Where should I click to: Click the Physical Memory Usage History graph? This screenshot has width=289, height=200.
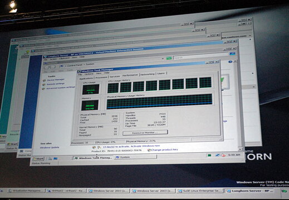[159, 102]
